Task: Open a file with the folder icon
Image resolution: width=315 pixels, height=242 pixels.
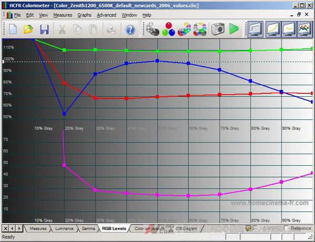Action: click(28, 29)
